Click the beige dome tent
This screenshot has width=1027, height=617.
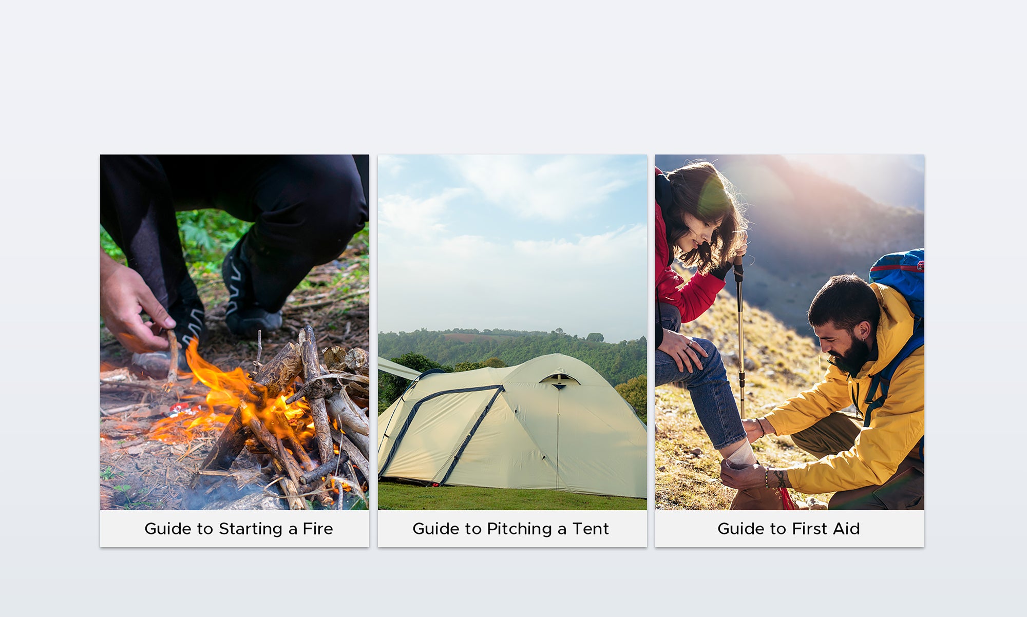(x=512, y=426)
